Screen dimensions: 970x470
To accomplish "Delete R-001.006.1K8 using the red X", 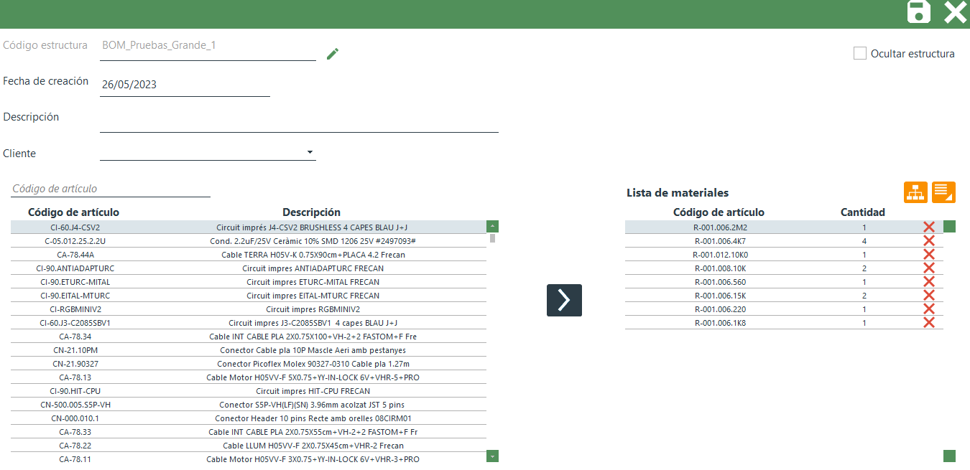I will 928,323.
